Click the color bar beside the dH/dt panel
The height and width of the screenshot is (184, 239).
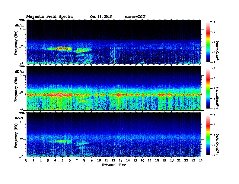pyautogui.click(x=208, y=42)
